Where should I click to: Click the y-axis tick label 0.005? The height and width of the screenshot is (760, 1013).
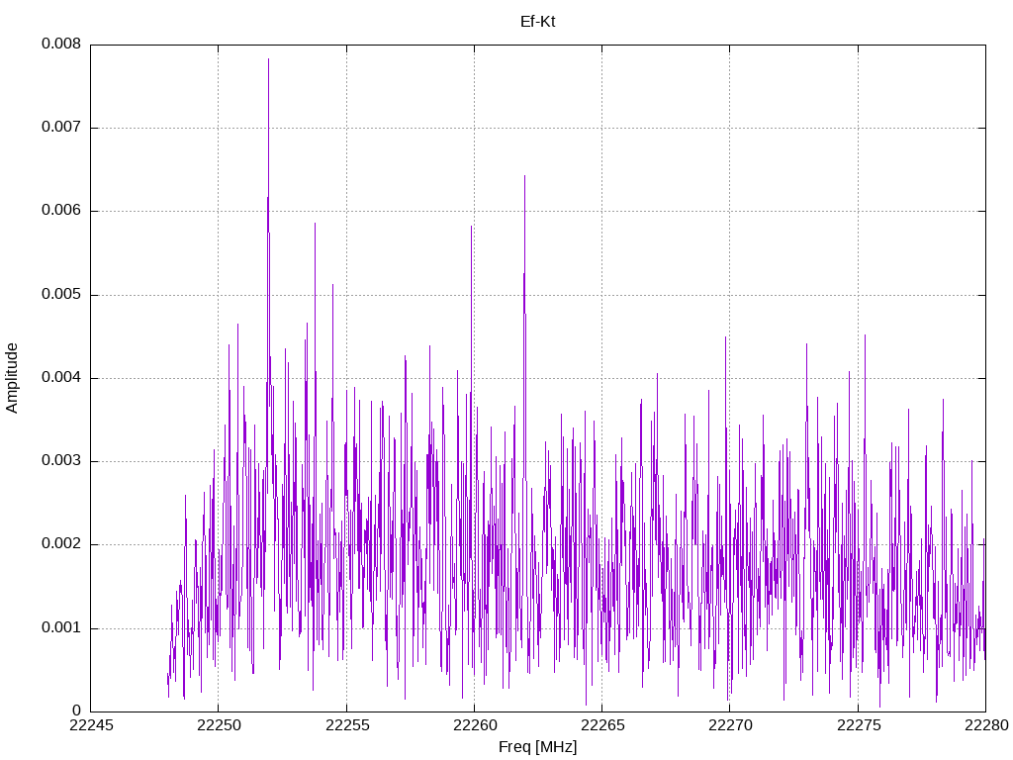(61, 294)
